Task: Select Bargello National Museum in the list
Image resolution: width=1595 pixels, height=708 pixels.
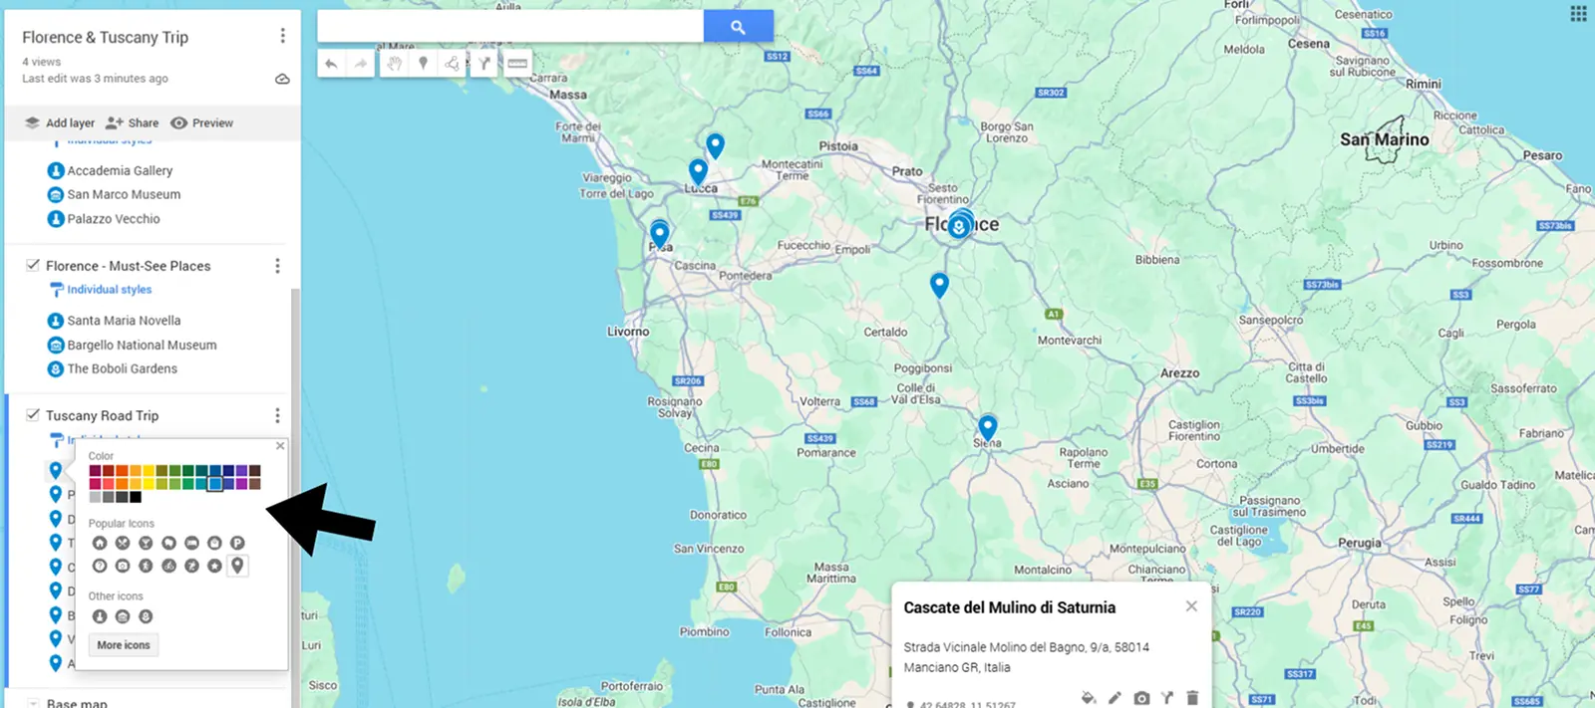Action: (142, 345)
